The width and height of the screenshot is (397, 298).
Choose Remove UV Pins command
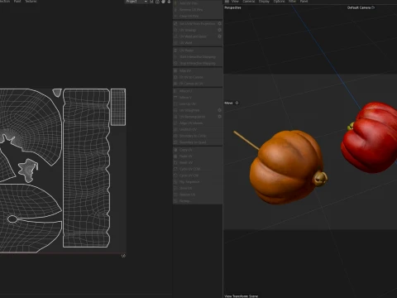click(198, 10)
